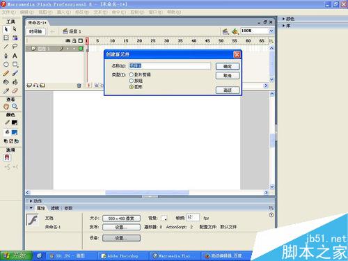
Task: Expand the 颜色 panel
Action: pyautogui.click(x=288, y=19)
